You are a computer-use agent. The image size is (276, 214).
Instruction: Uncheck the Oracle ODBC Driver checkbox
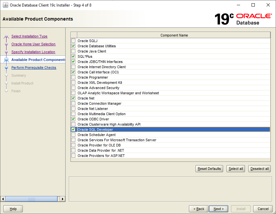[x=73, y=119]
